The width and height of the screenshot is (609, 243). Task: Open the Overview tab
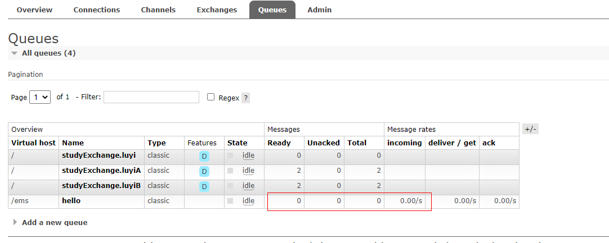[x=34, y=10]
